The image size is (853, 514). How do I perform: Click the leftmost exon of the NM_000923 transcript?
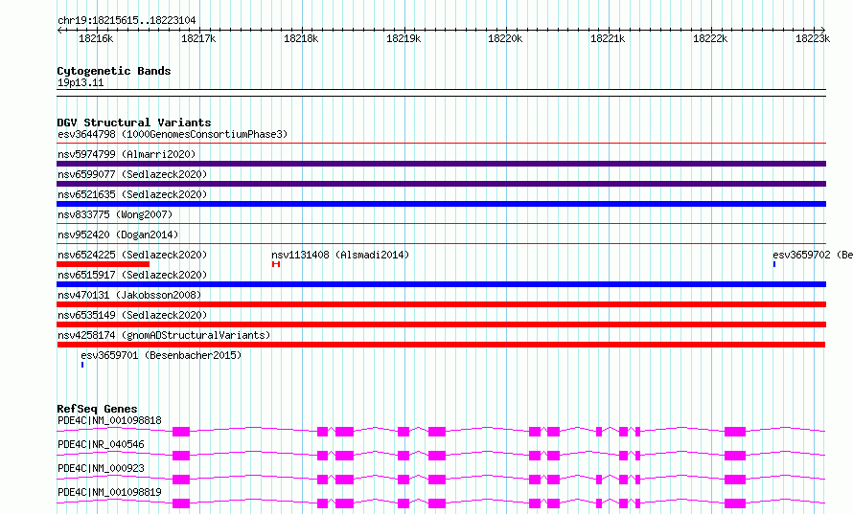[181, 480]
